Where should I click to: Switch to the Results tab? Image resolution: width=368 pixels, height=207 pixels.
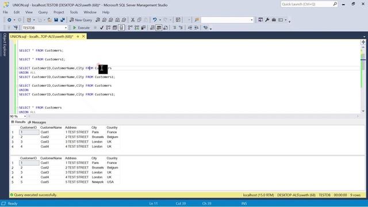point(18,122)
